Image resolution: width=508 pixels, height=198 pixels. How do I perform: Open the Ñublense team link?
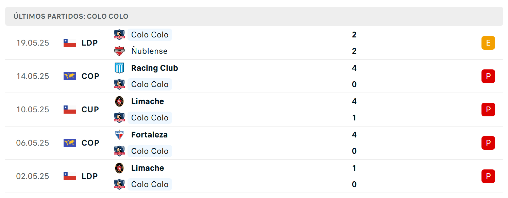click(x=149, y=51)
